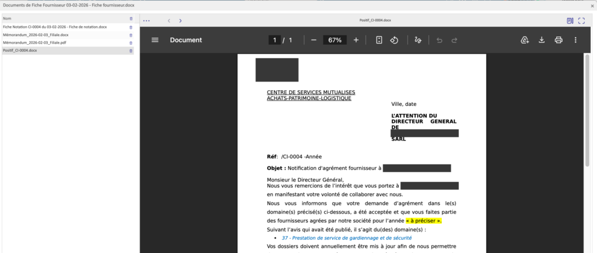This screenshot has height=253, width=597.
Task: Open the three-dot options above the viewer
Action: coord(146,20)
